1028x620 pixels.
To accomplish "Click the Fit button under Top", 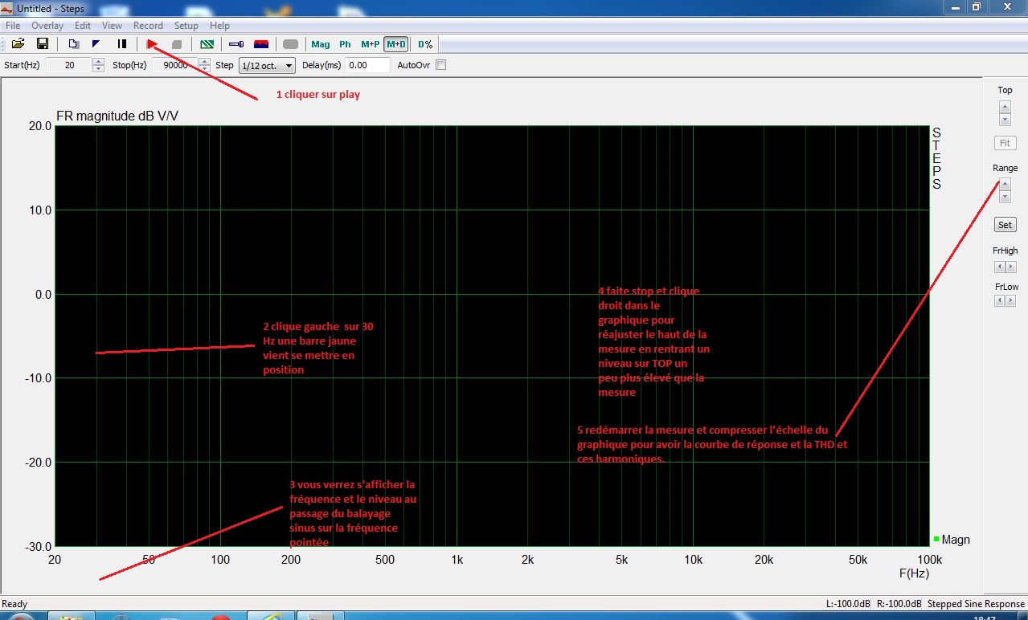I will (x=1005, y=143).
